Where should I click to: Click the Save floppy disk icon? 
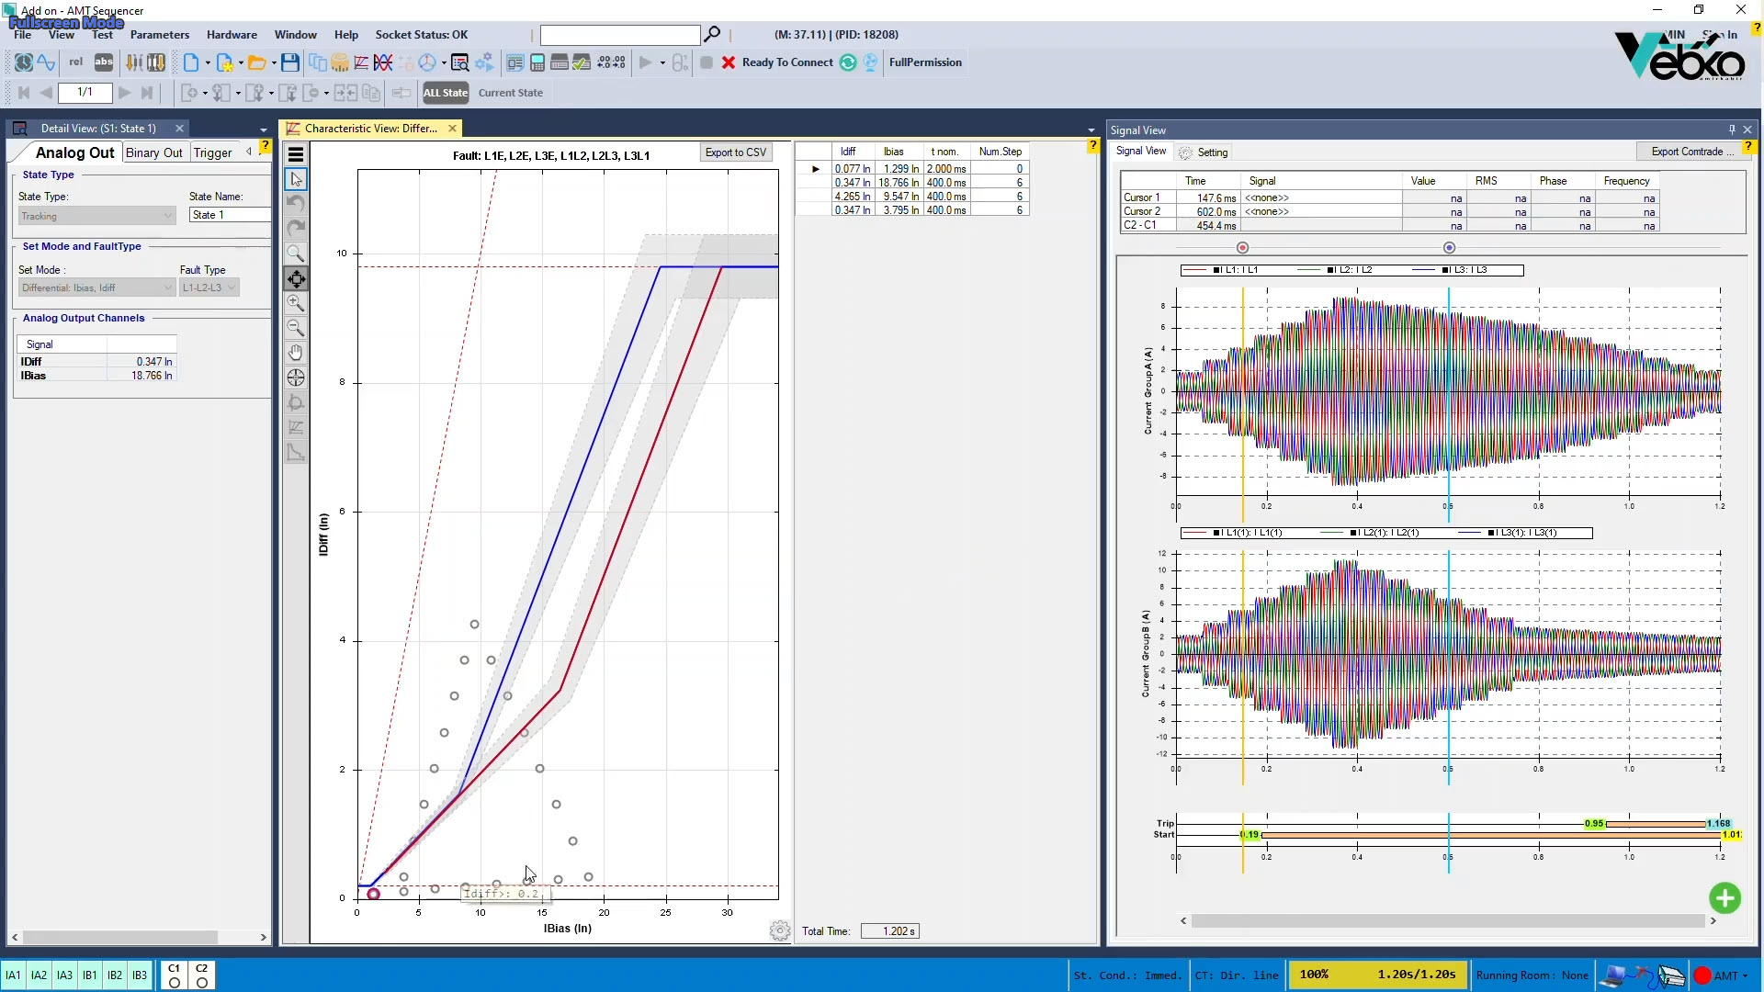click(290, 62)
